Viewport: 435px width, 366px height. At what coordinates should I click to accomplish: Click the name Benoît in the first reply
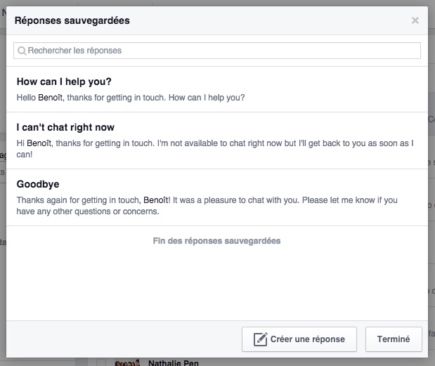[x=51, y=98]
